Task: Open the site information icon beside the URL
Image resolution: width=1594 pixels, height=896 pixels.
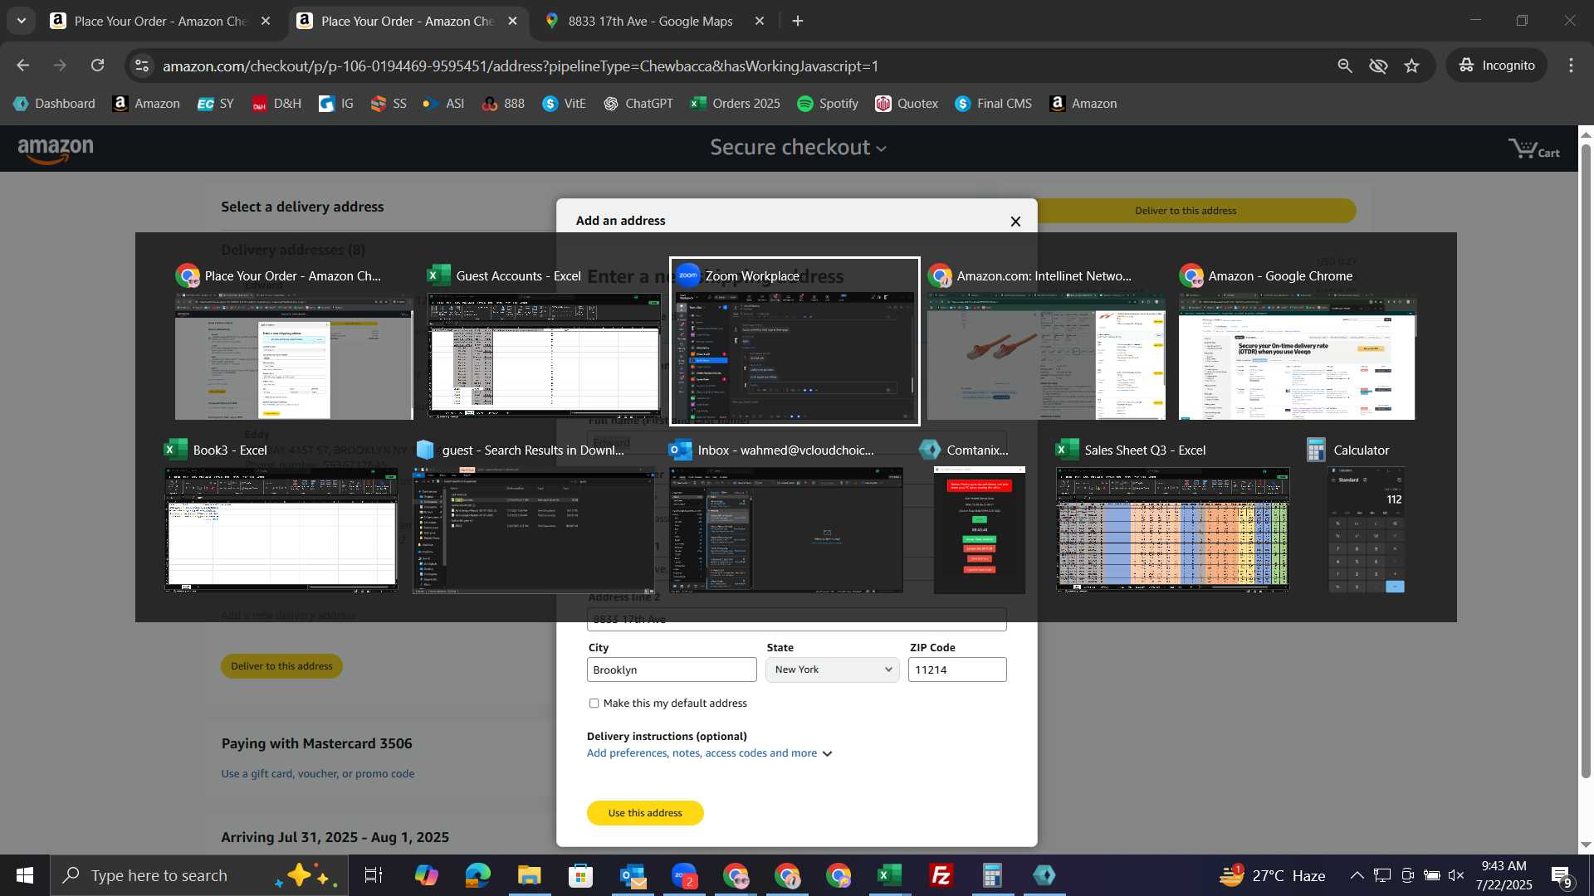Action: pos(142,66)
